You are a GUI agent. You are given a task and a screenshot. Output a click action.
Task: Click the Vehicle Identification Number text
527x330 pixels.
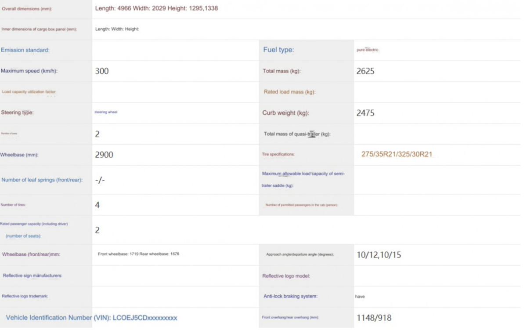91,317
